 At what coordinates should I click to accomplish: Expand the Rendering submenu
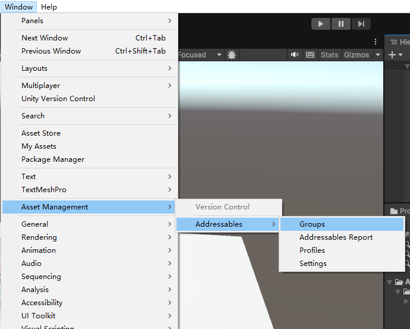89,237
